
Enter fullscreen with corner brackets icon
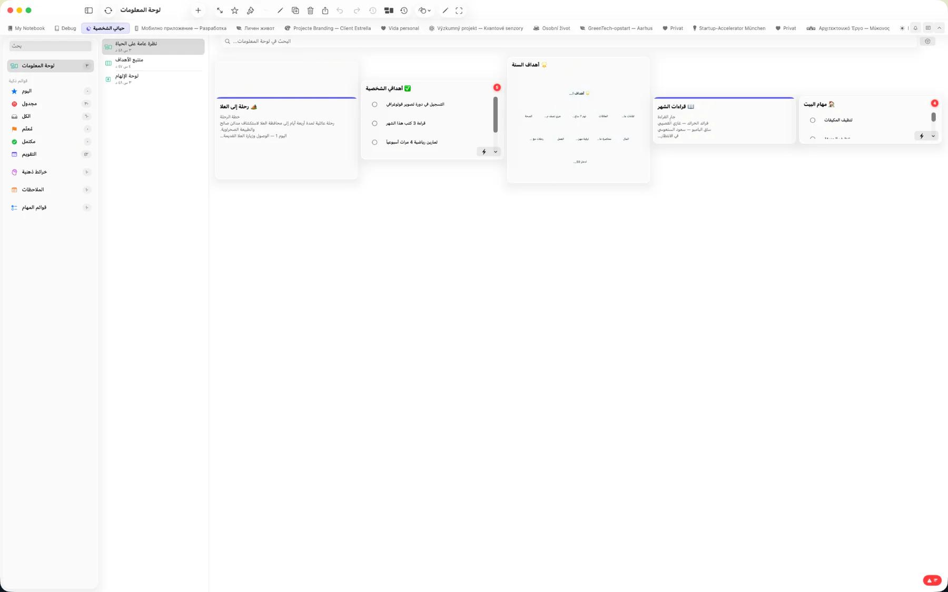(x=459, y=11)
